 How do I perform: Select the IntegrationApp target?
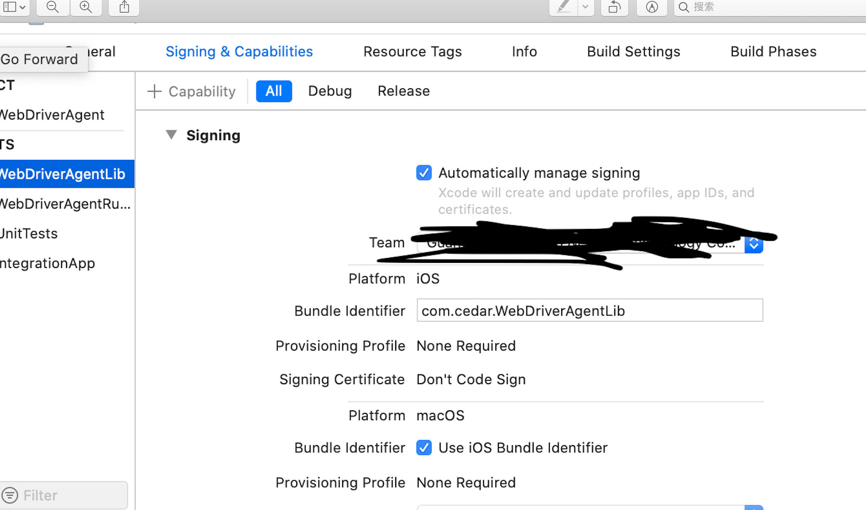48,263
